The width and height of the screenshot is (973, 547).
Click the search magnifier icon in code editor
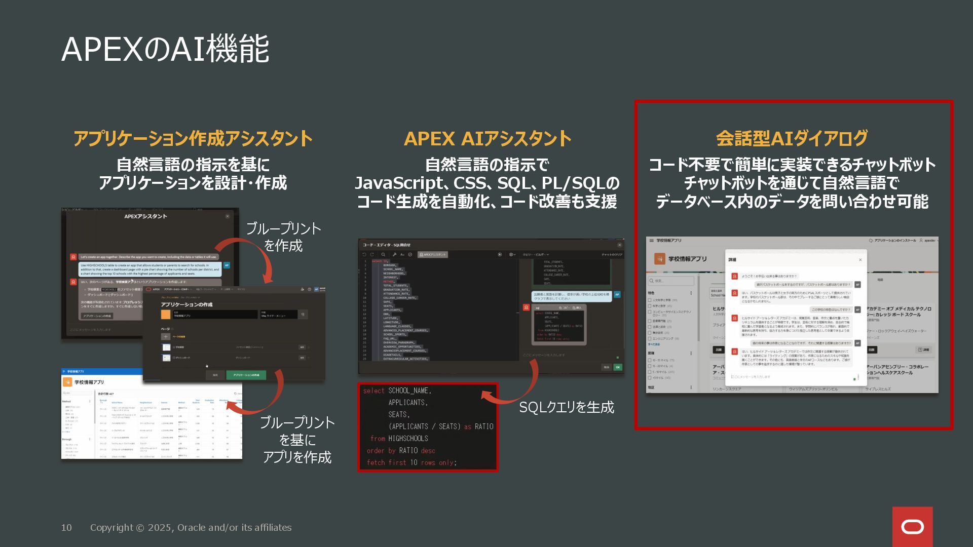[383, 254]
